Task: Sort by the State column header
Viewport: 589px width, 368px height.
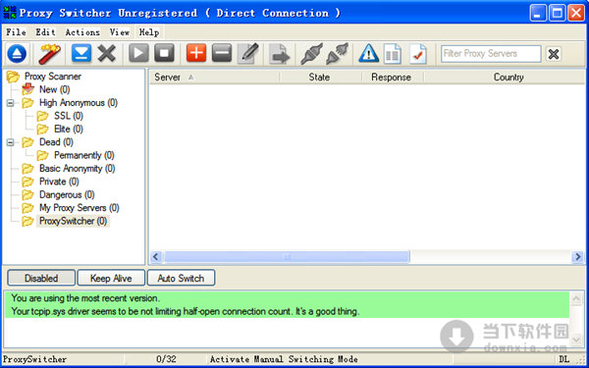Action: [320, 77]
